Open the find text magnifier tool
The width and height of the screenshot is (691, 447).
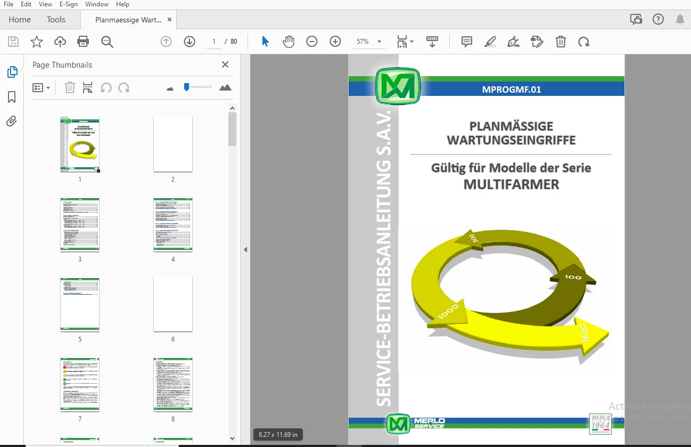[x=108, y=42]
